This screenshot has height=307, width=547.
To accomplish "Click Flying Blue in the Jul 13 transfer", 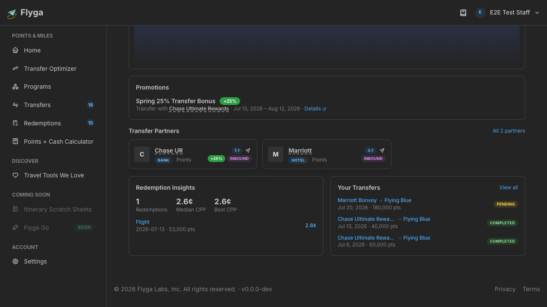I will point(417,219).
